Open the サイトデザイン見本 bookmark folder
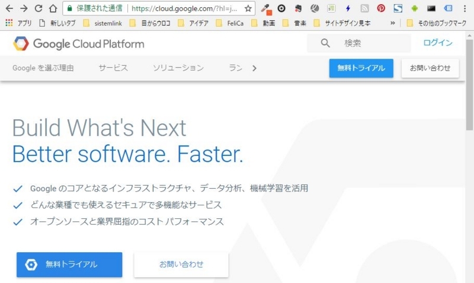This screenshot has height=283, width=474. (342, 23)
